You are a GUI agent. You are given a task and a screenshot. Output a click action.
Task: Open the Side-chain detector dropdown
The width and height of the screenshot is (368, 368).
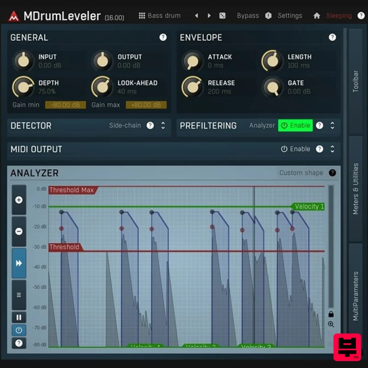[x=125, y=125]
